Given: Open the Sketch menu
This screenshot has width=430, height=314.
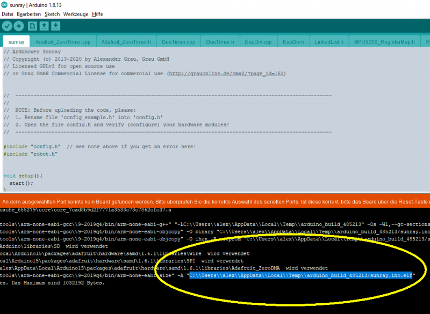Looking at the screenshot, I should [52, 14].
